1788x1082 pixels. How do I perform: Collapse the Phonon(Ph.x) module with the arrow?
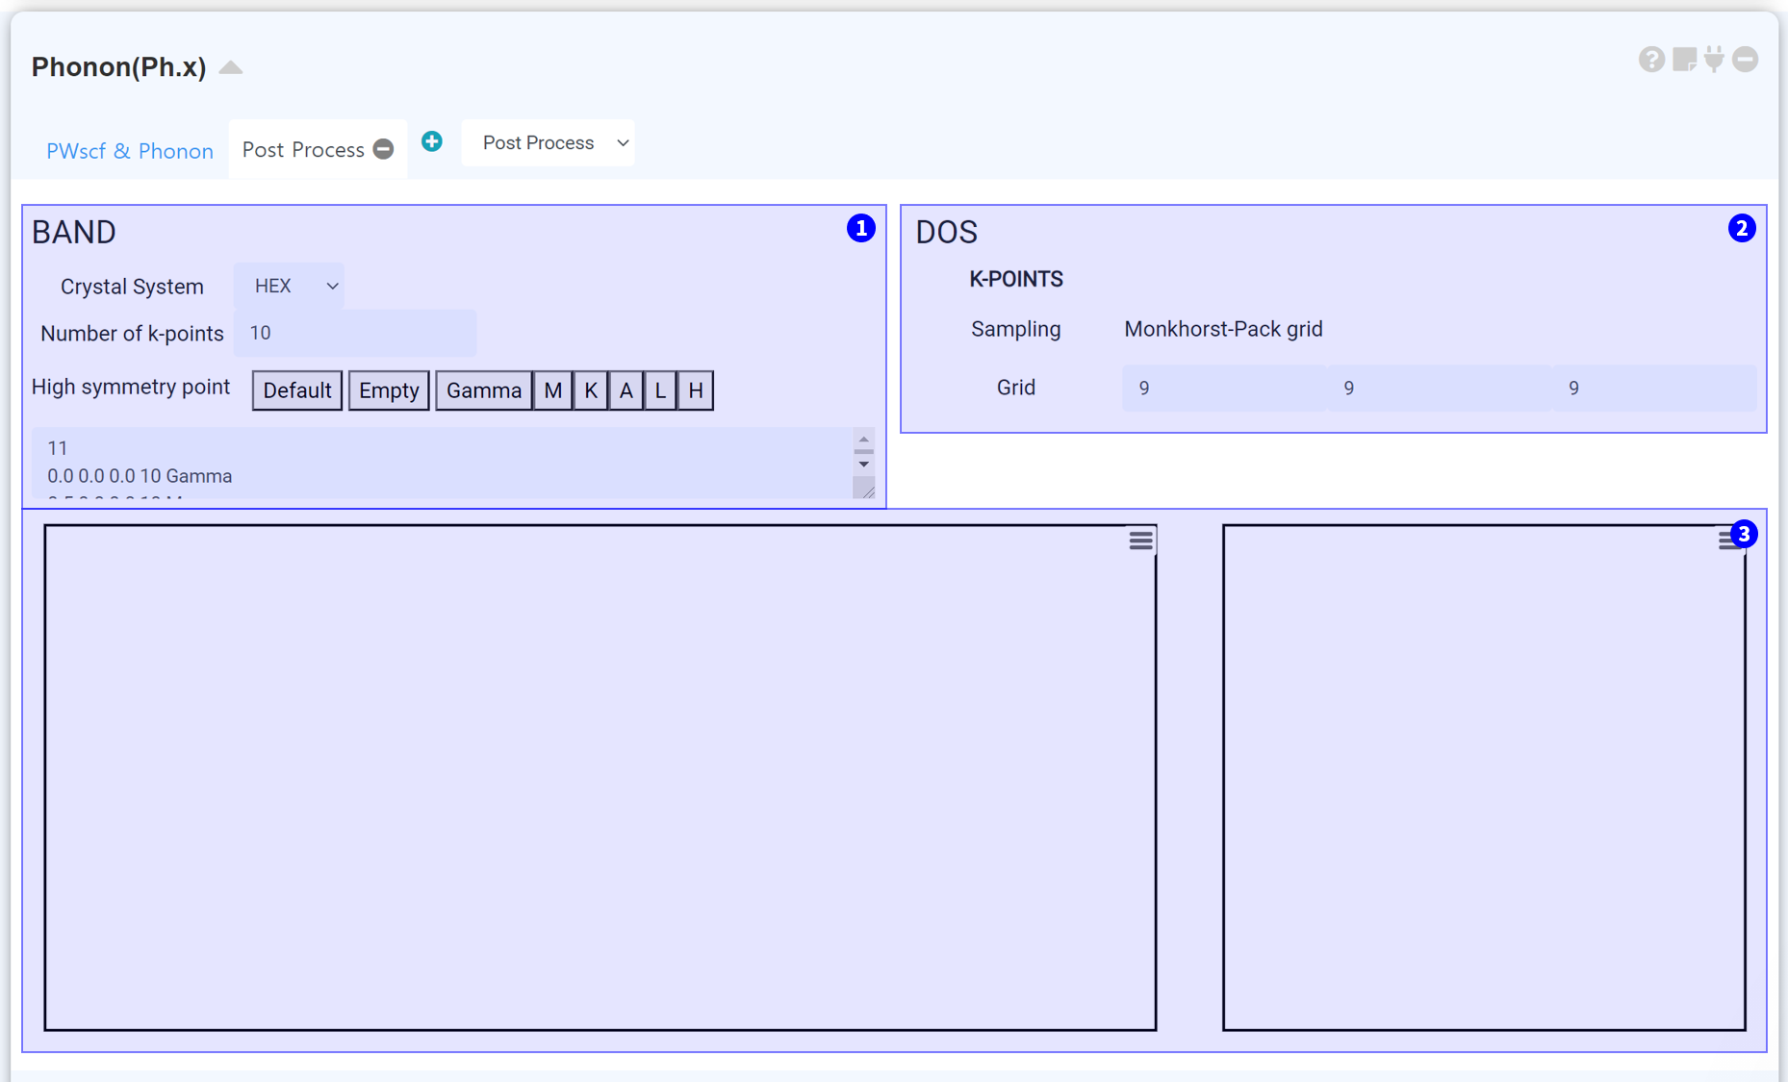tap(231, 67)
